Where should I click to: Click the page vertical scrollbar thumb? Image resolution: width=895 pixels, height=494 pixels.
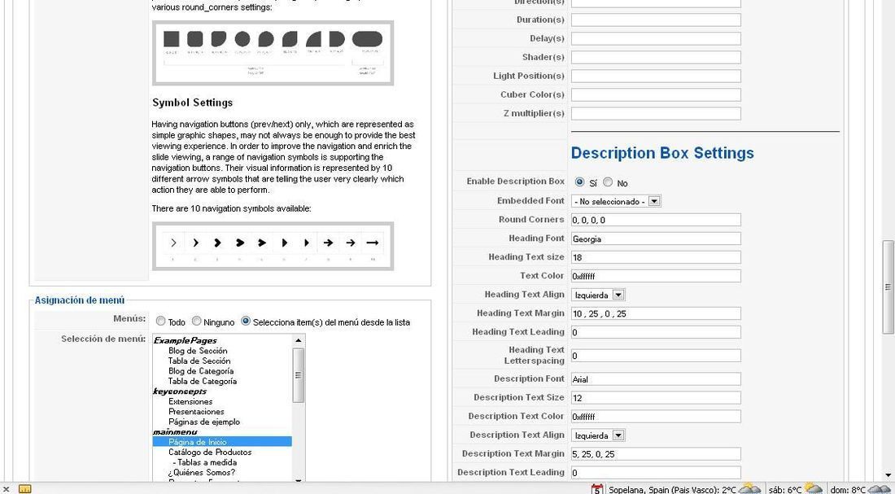click(888, 286)
